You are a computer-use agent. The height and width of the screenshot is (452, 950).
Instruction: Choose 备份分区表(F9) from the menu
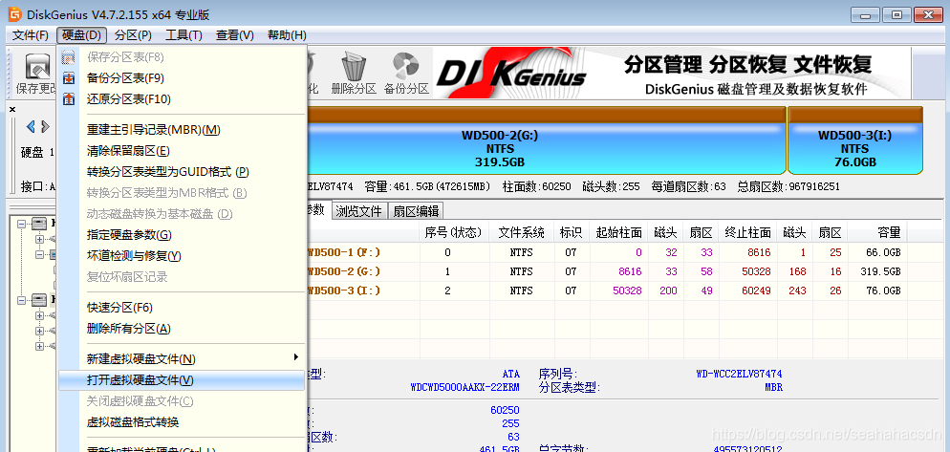[x=182, y=78]
